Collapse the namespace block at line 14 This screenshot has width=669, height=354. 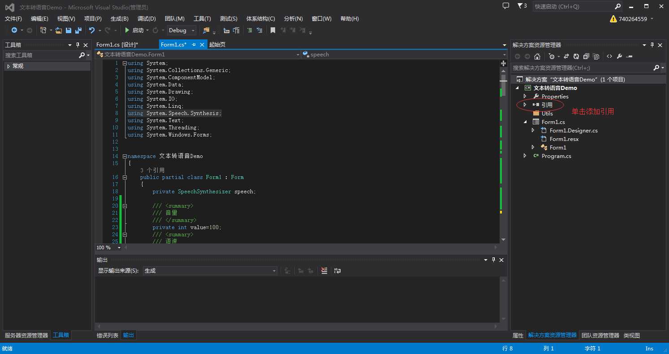coord(125,156)
